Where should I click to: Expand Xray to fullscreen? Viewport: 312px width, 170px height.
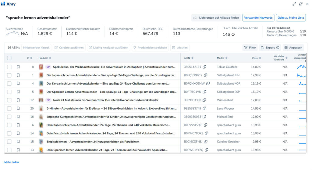pos(294,4)
